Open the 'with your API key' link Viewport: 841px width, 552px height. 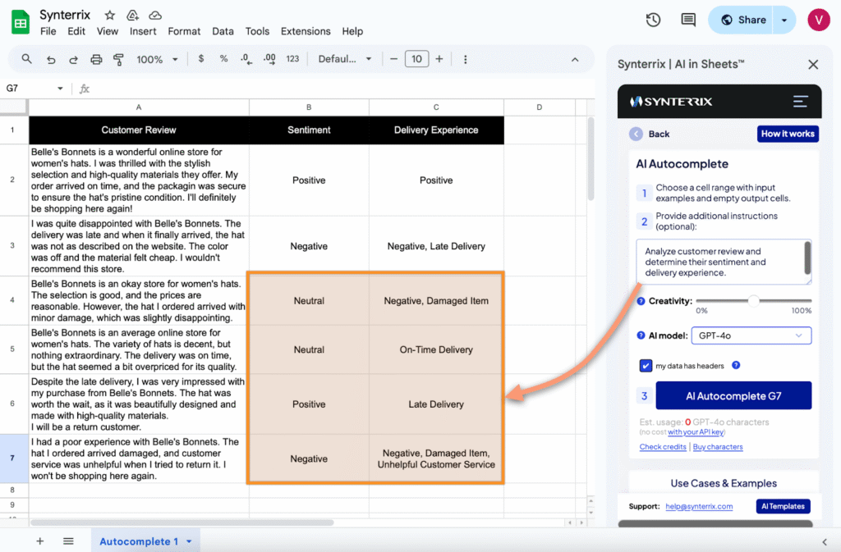pyautogui.click(x=696, y=432)
